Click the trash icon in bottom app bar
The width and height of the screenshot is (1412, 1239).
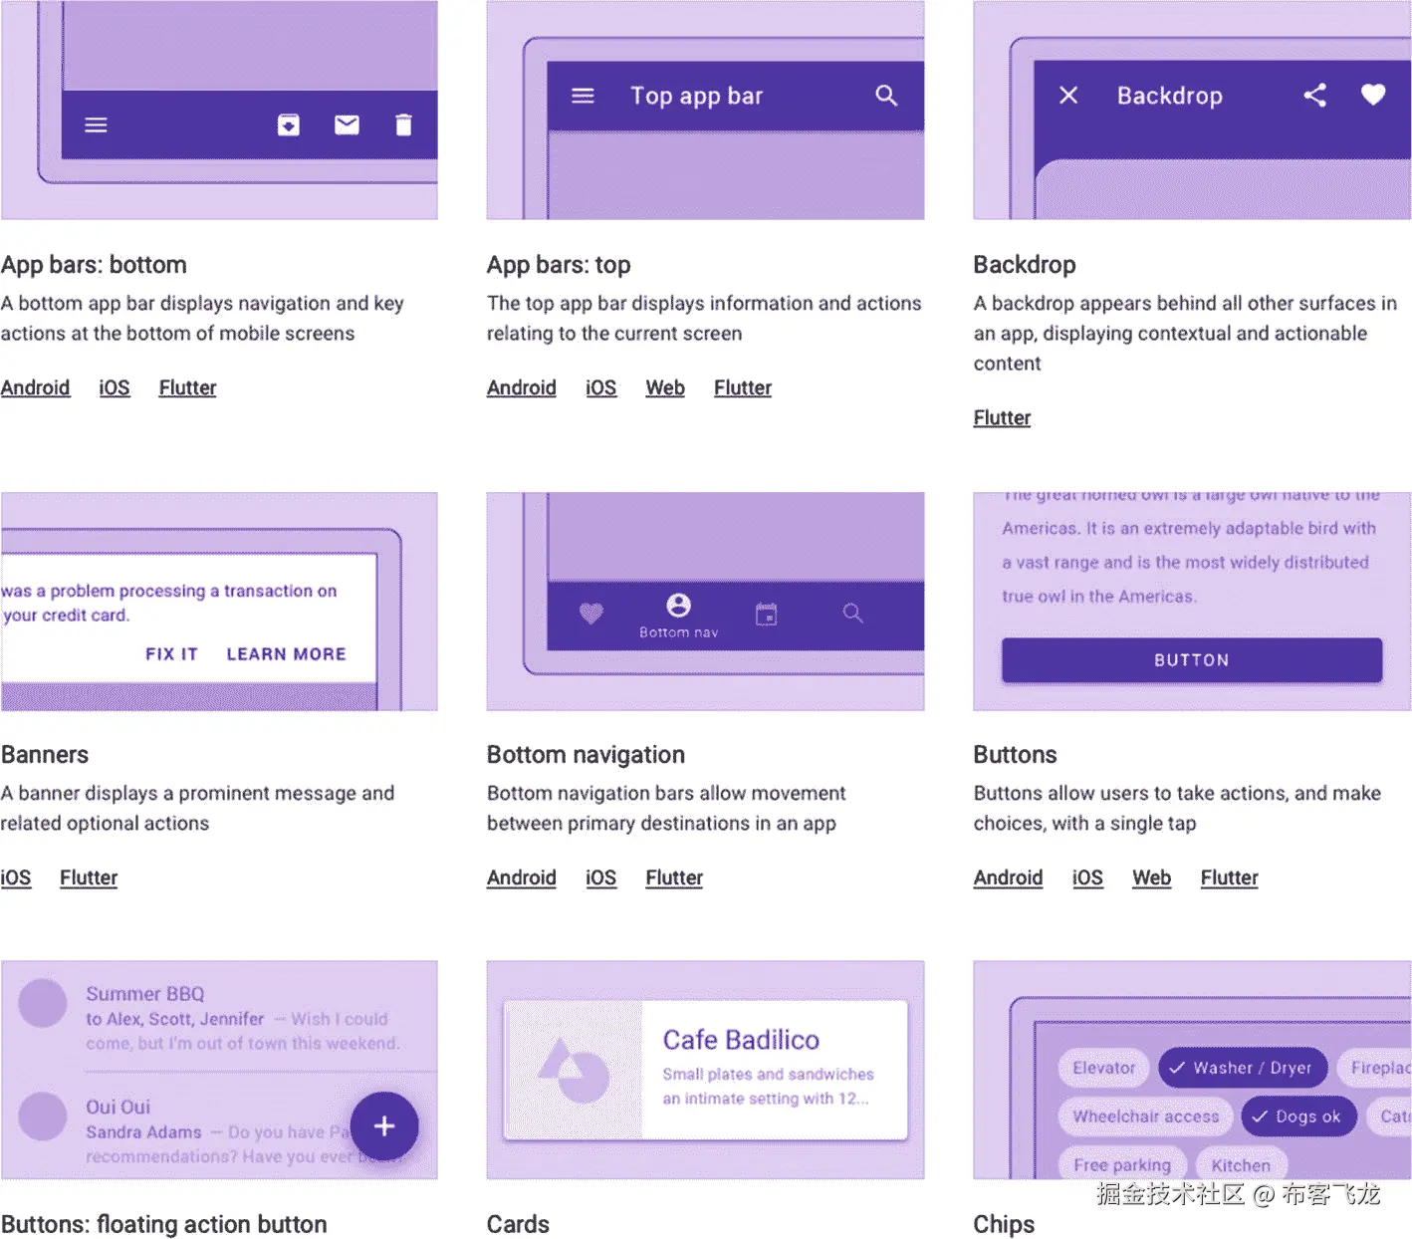pos(403,124)
